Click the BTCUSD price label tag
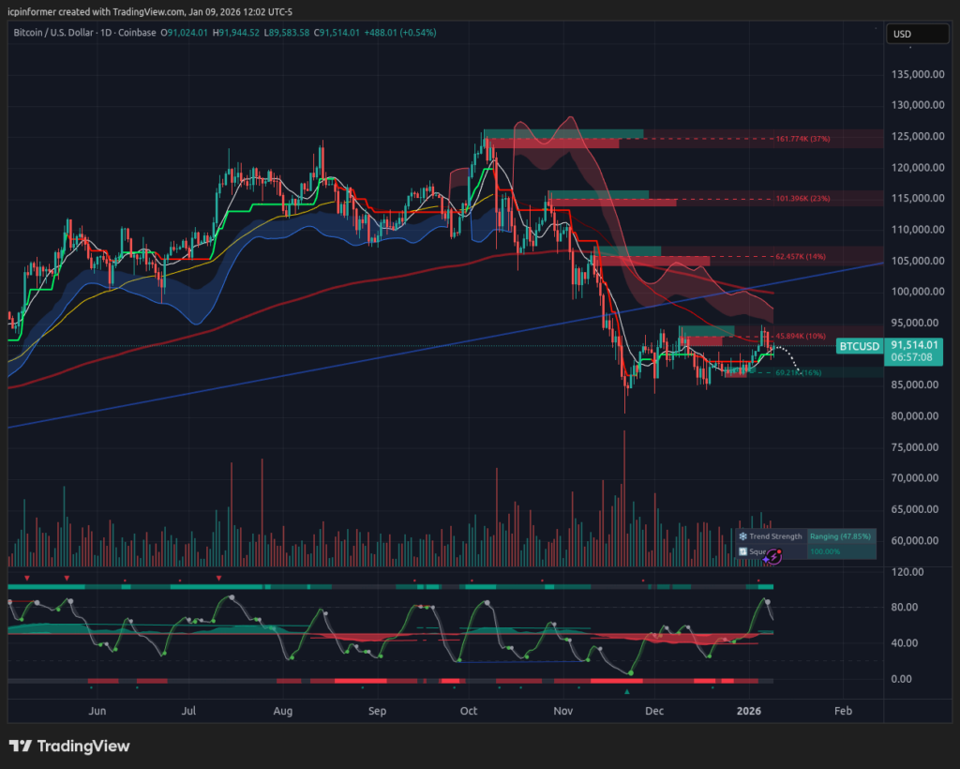960x769 pixels. point(860,346)
